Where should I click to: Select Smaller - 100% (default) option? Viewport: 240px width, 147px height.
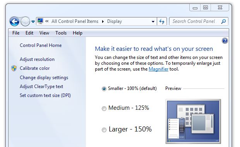pyautogui.click(x=104, y=88)
